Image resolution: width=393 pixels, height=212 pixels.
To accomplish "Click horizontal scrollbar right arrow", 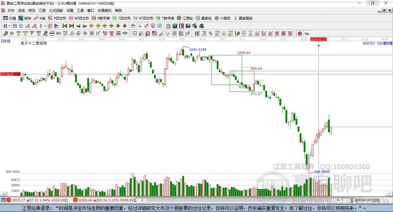I will tap(338, 200).
